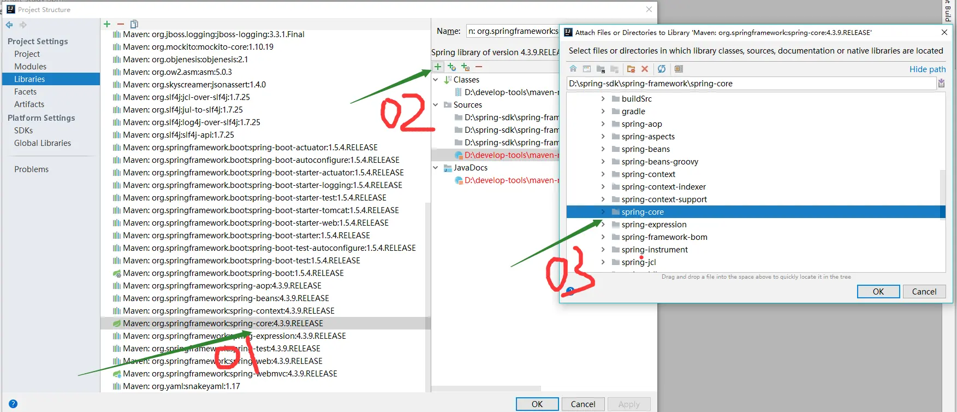Click the Specify Documentation URL icon
957x412 pixels.
[451, 67]
